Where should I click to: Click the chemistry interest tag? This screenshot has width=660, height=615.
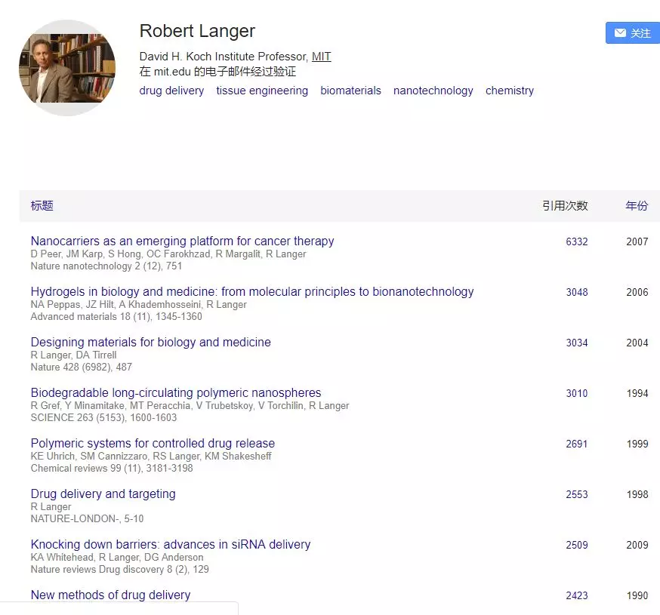tap(509, 91)
